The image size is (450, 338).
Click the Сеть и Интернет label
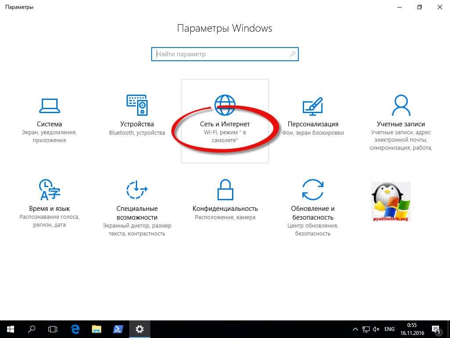225,124
